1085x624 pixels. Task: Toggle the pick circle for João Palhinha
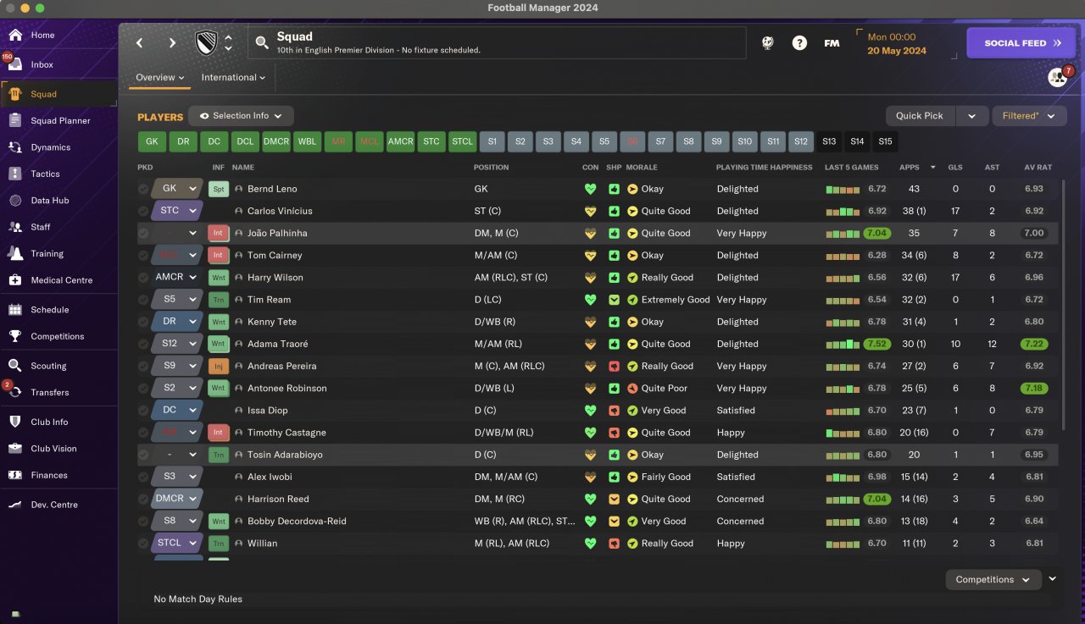[x=143, y=233]
